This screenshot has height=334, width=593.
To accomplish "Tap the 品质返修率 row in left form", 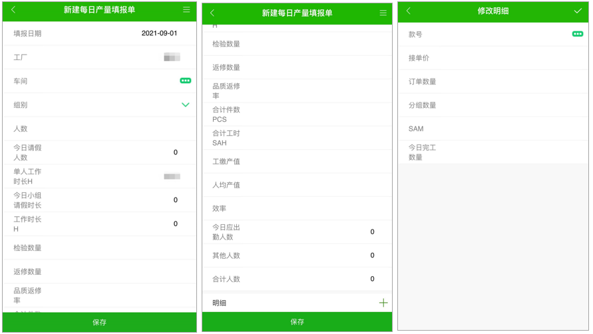I will click(x=99, y=295).
